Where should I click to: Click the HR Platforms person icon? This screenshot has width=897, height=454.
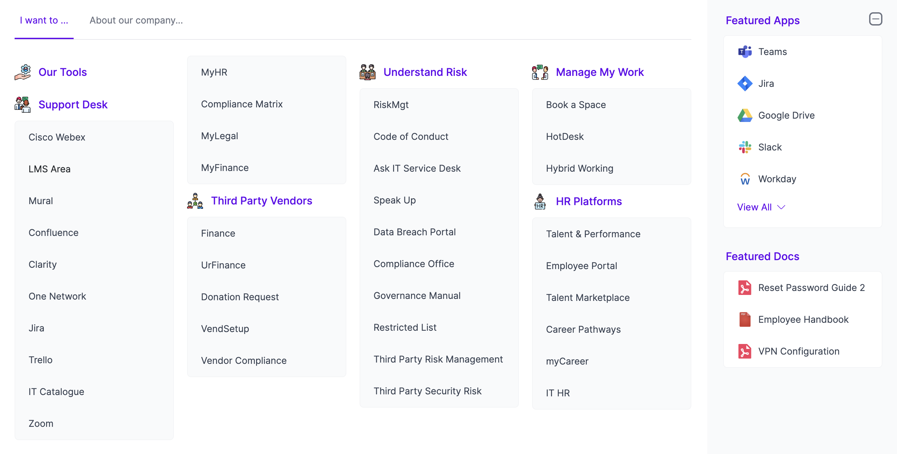[x=540, y=201]
